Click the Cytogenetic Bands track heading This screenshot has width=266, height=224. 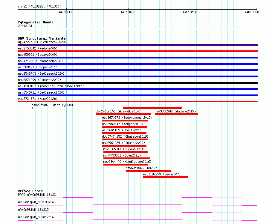point(36,22)
